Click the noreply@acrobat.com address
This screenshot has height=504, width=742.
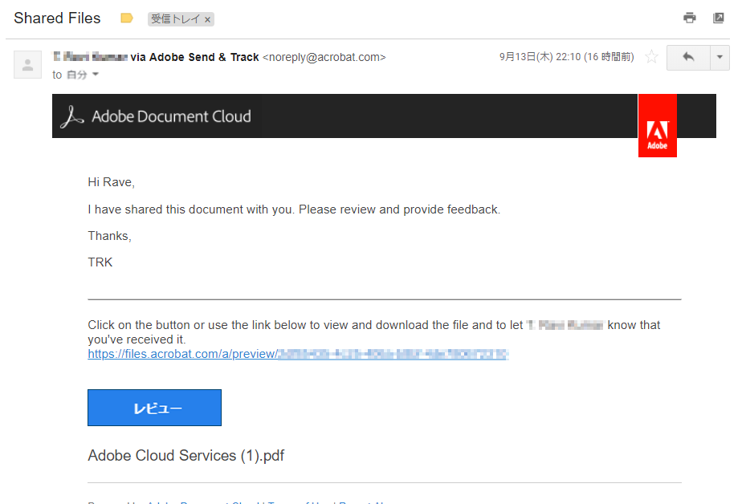(x=324, y=57)
